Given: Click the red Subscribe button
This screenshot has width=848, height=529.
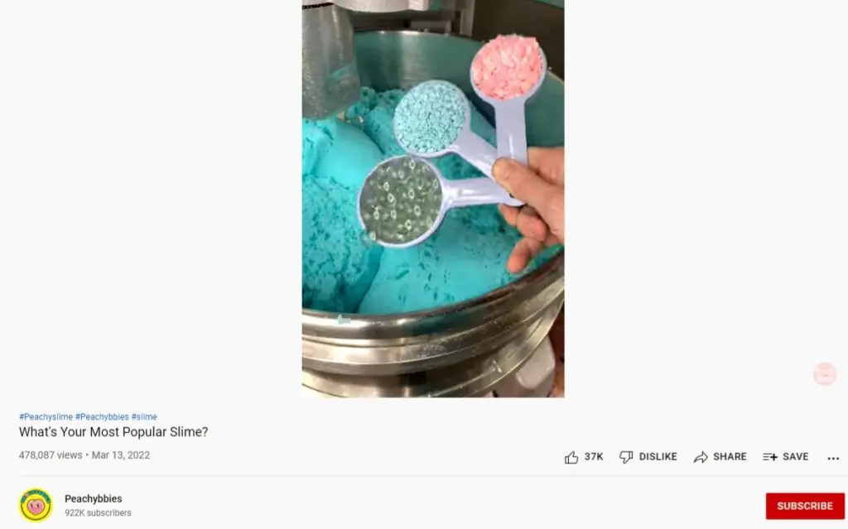Looking at the screenshot, I should tap(805, 506).
